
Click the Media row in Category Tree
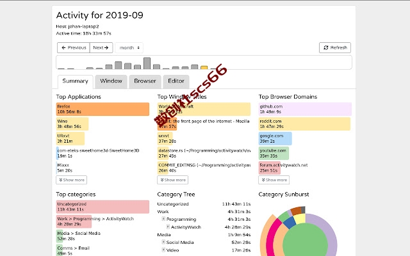204,235
